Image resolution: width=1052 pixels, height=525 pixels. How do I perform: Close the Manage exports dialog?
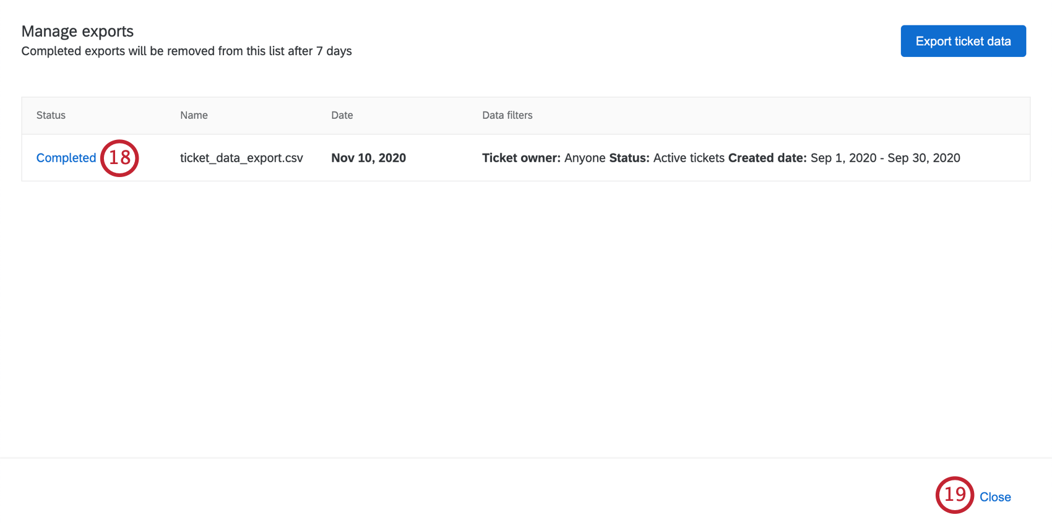[x=995, y=497]
